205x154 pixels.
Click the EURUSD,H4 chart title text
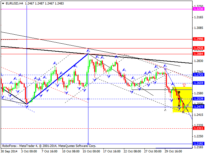(11, 3)
